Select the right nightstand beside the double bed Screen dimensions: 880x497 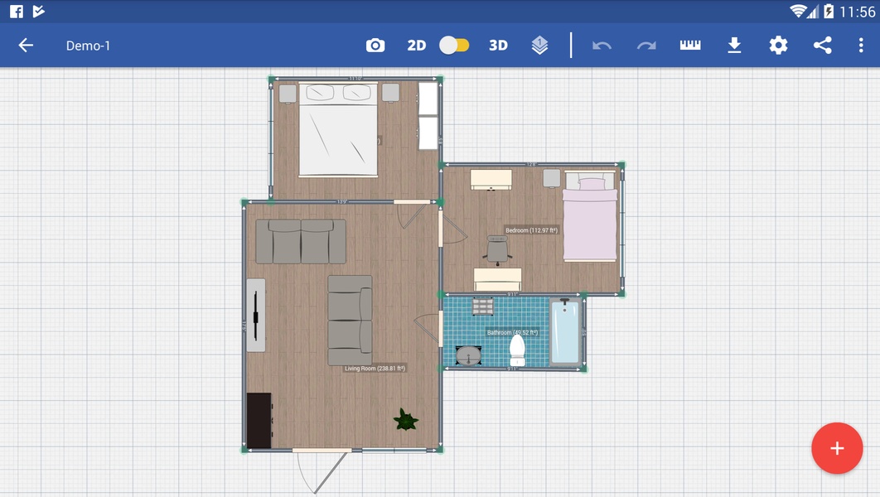(390, 93)
